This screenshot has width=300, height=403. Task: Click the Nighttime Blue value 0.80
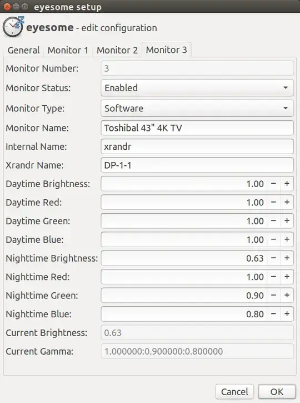click(255, 314)
